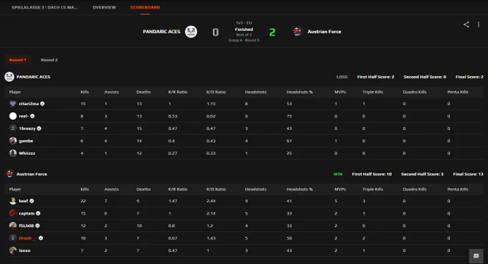
Task: Click koef's K/D ratio value 2.44
Action: (211, 201)
